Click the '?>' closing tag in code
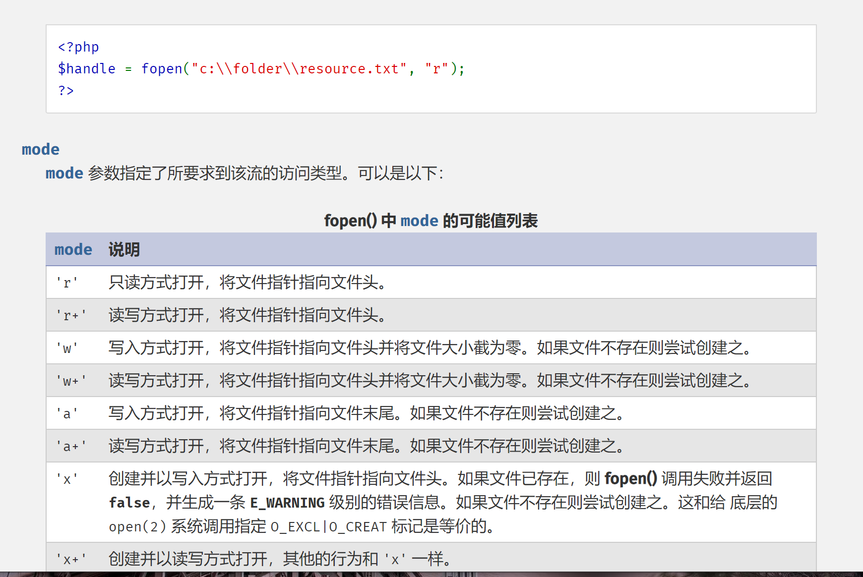 (x=66, y=91)
